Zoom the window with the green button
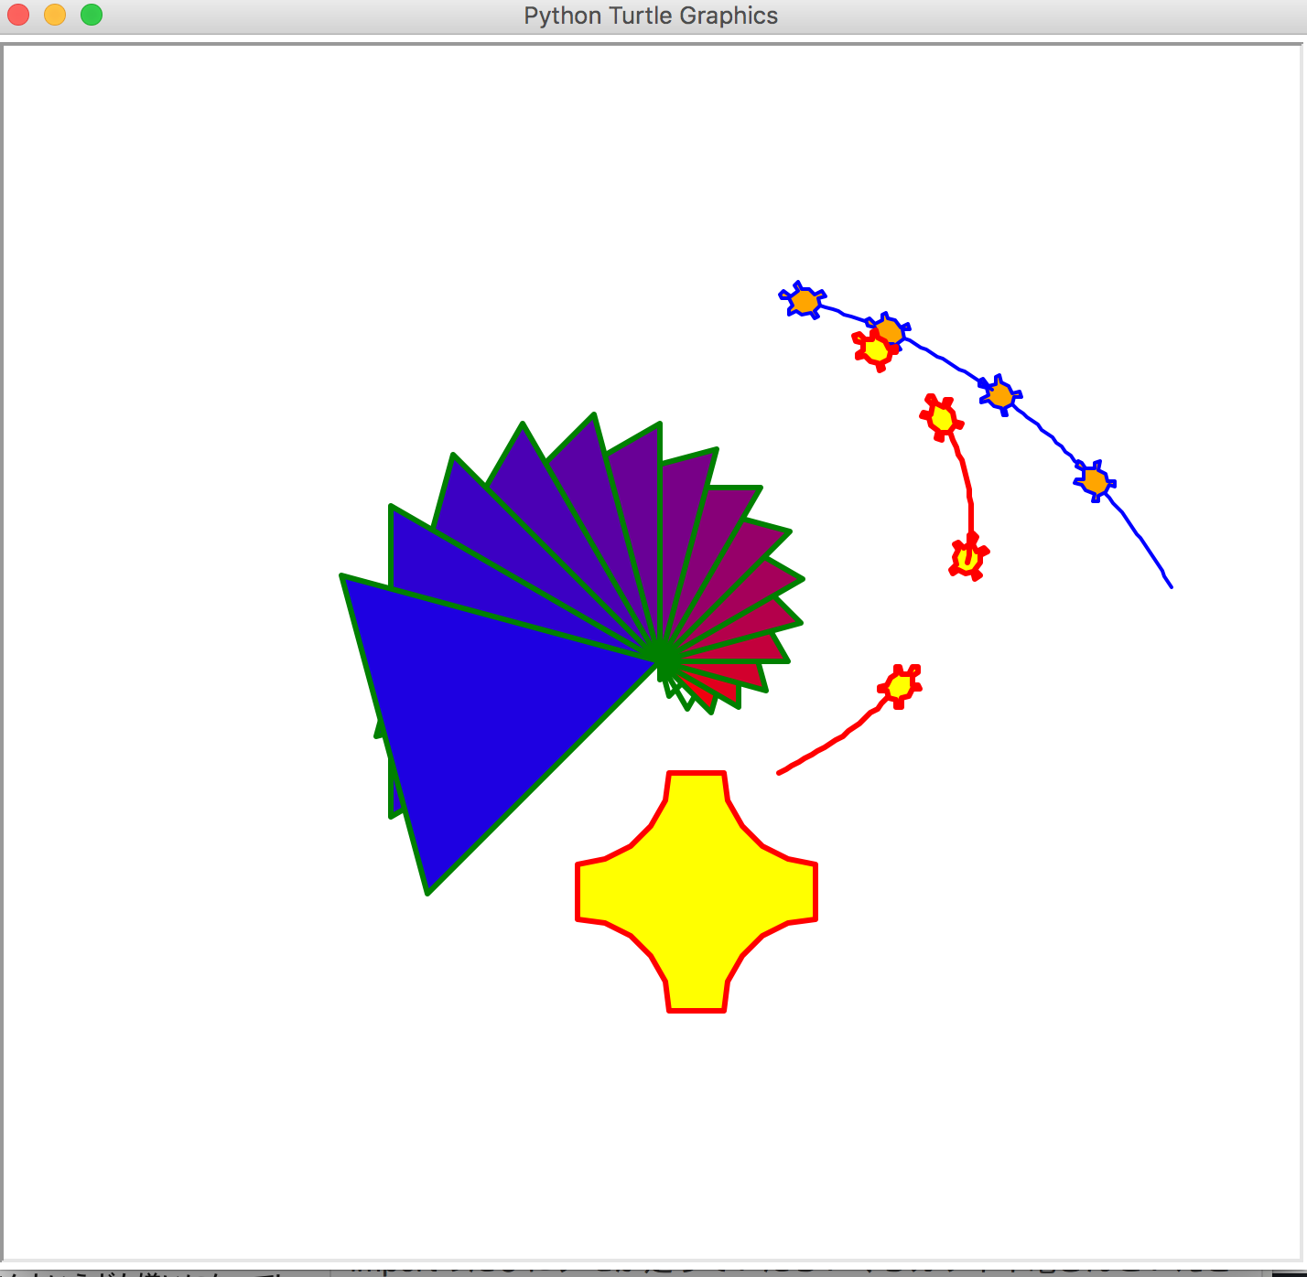The image size is (1307, 1277). click(91, 15)
